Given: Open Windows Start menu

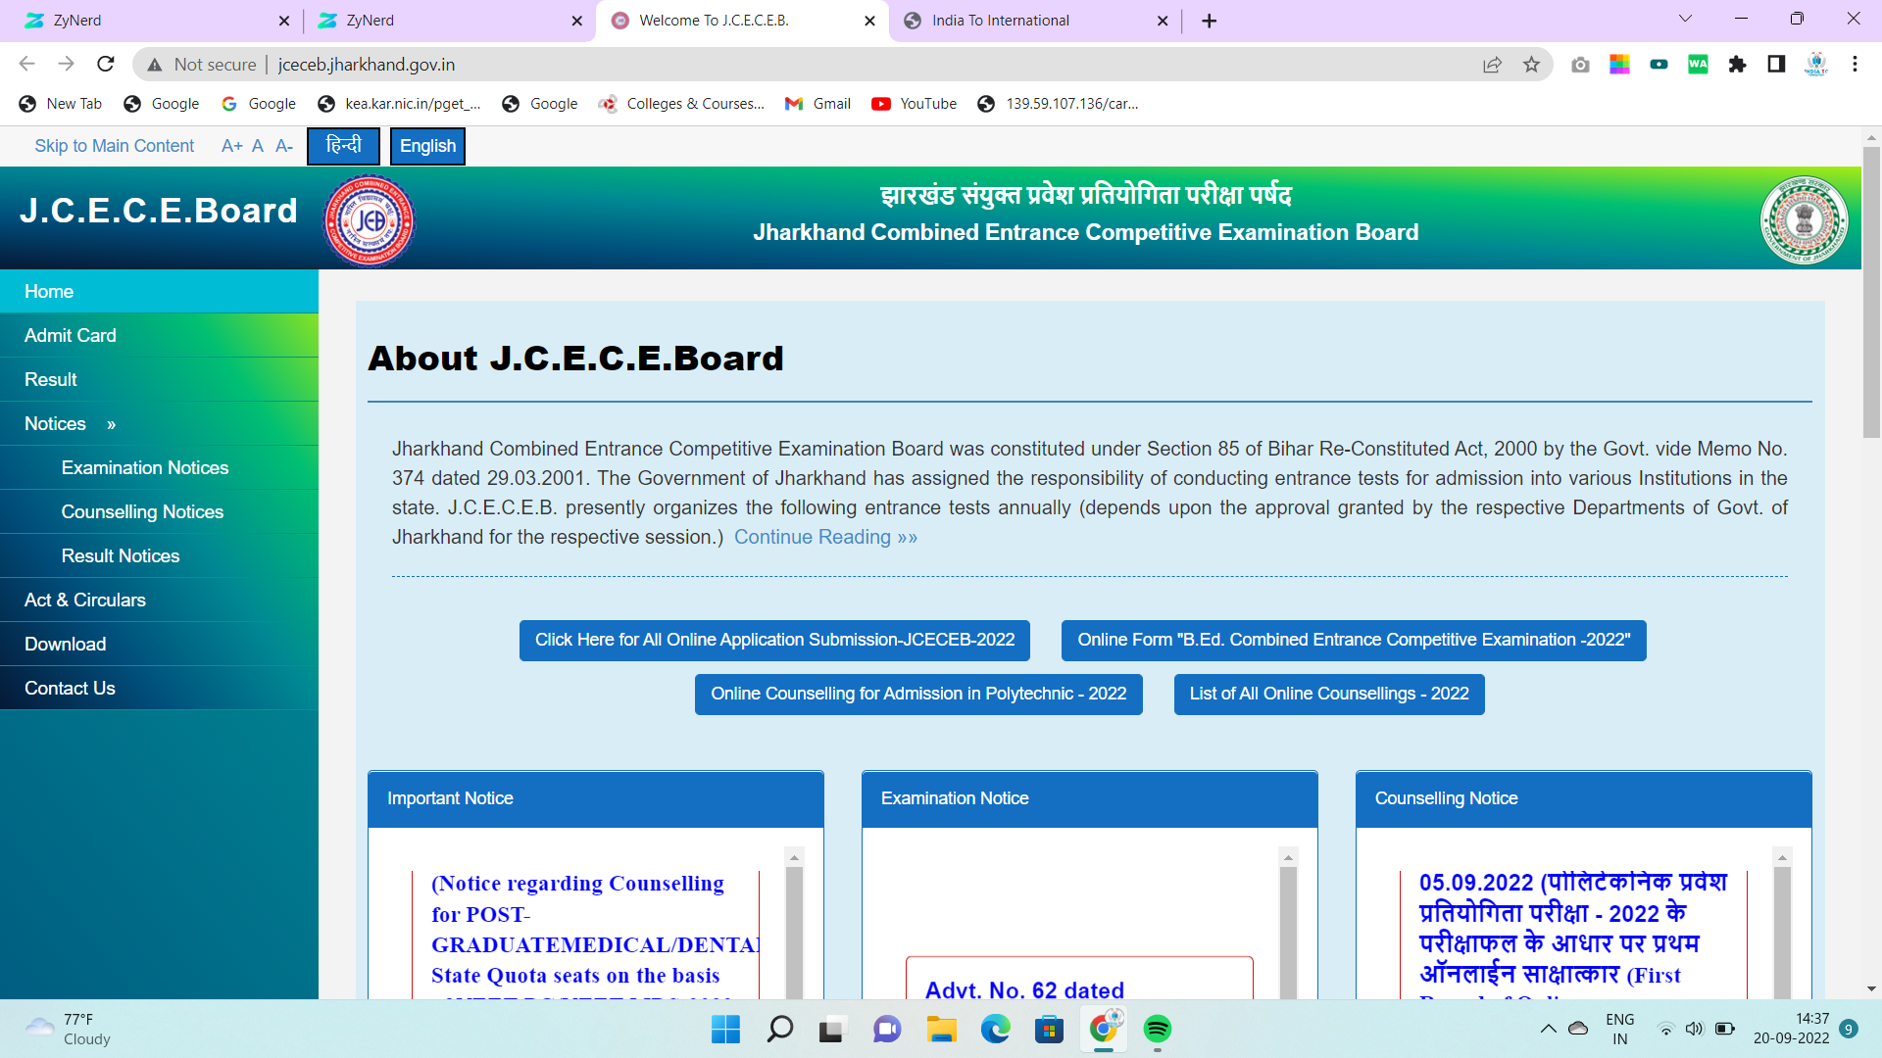Looking at the screenshot, I should [725, 1029].
